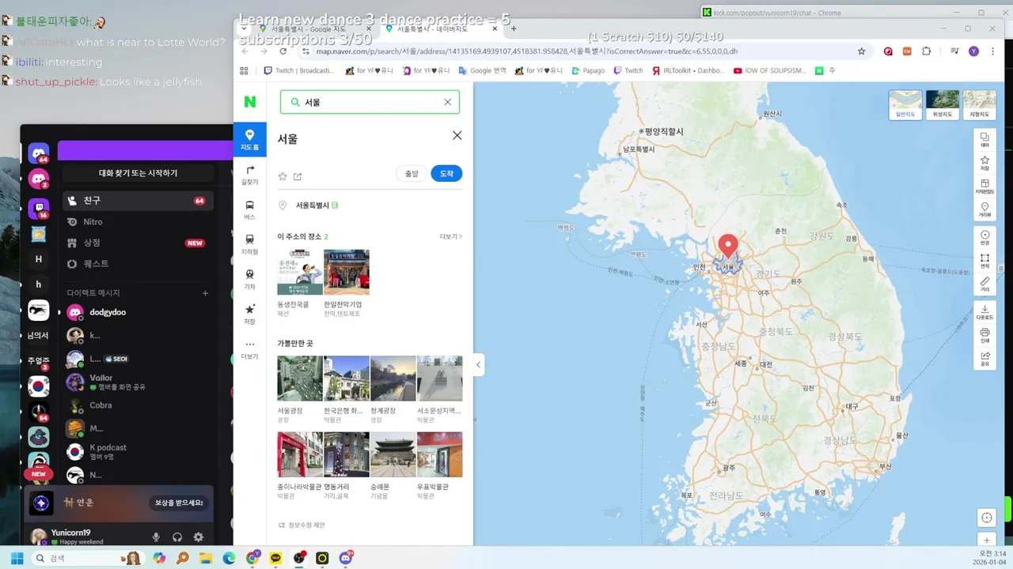Open 동생전국콜 place thumbnail
The image size is (1013, 569).
300,273
